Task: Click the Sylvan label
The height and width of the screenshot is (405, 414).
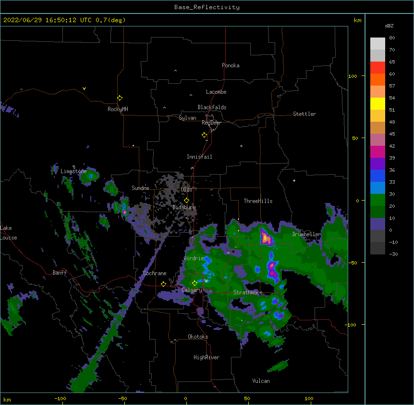Action: tap(187, 118)
